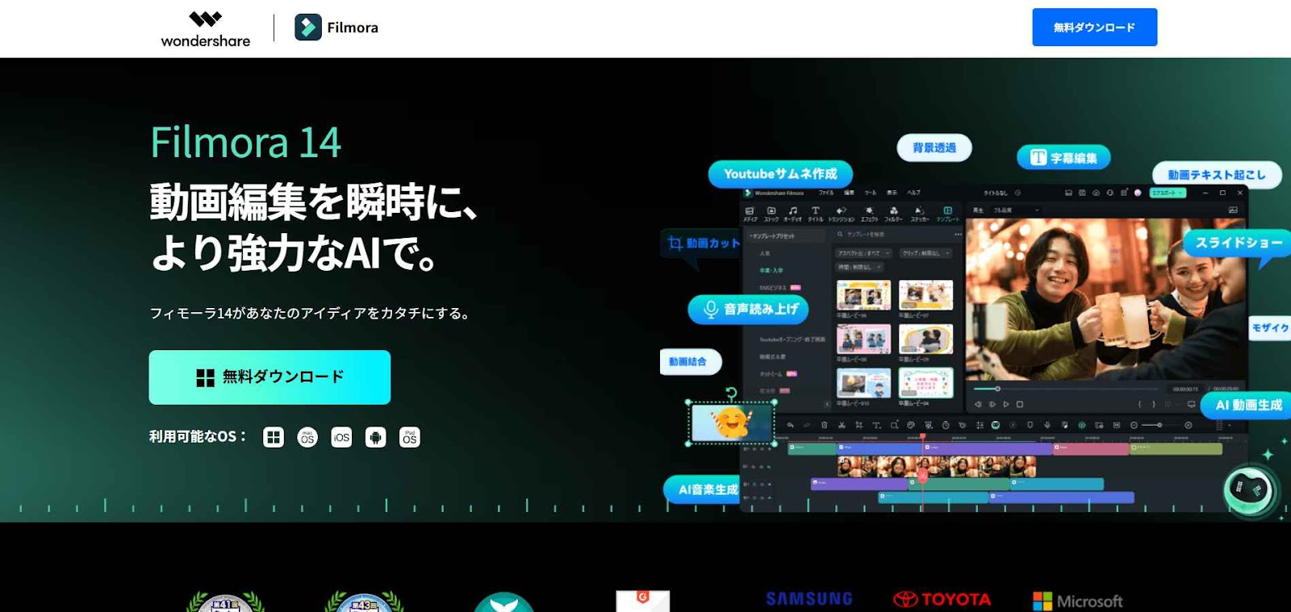Click the Filmora 14 heading text
Viewport: 1291px width, 612px height.
(246, 143)
